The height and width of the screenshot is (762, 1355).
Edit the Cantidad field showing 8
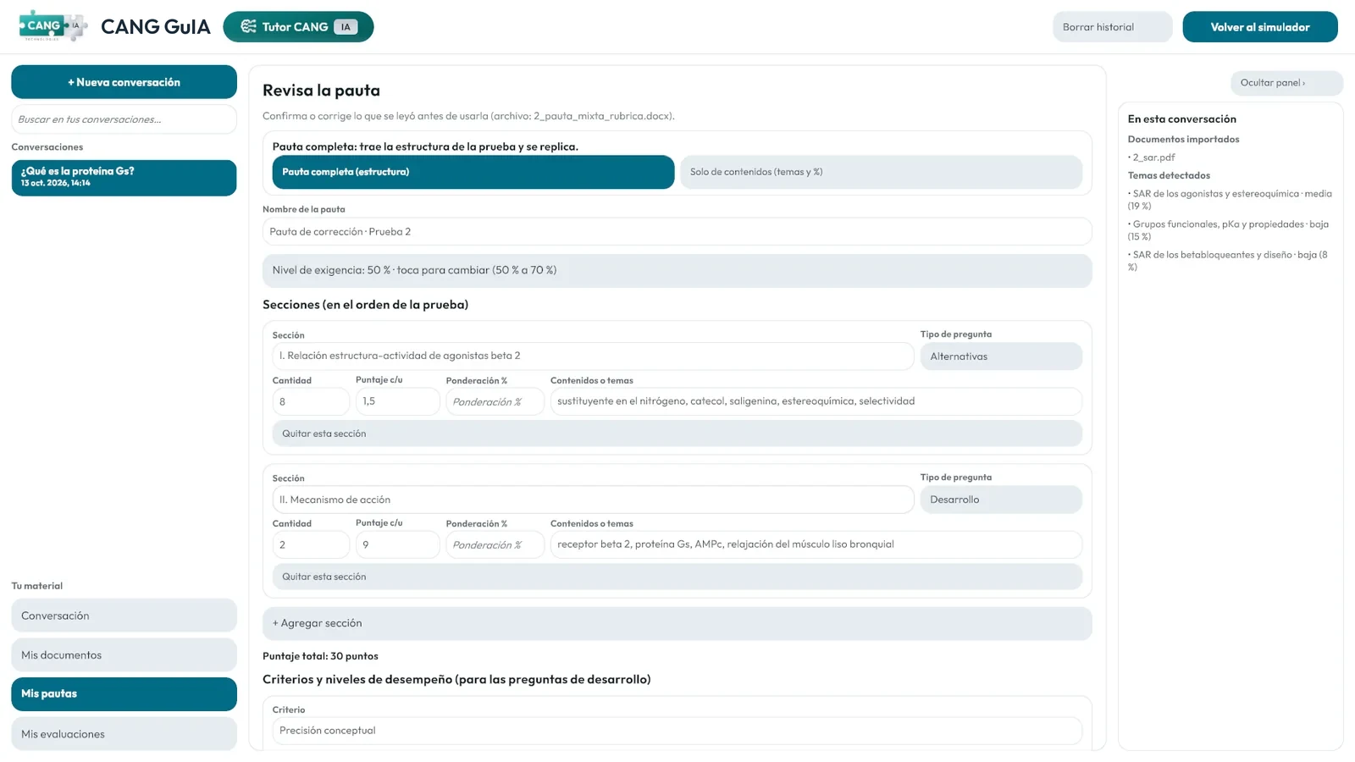pyautogui.click(x=311, y=401)
